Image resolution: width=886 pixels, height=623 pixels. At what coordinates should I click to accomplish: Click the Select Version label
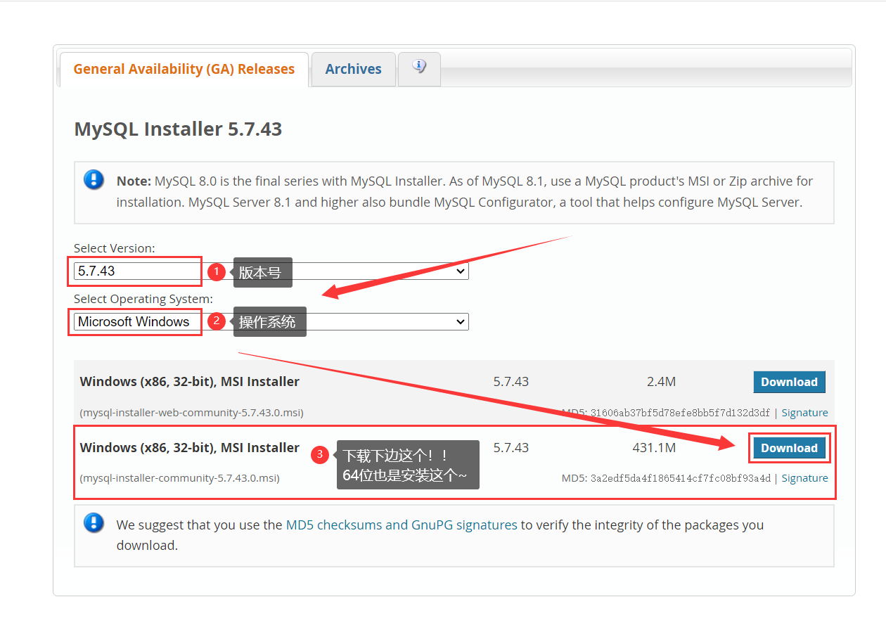pyautogui.click(x=115, y=248)
